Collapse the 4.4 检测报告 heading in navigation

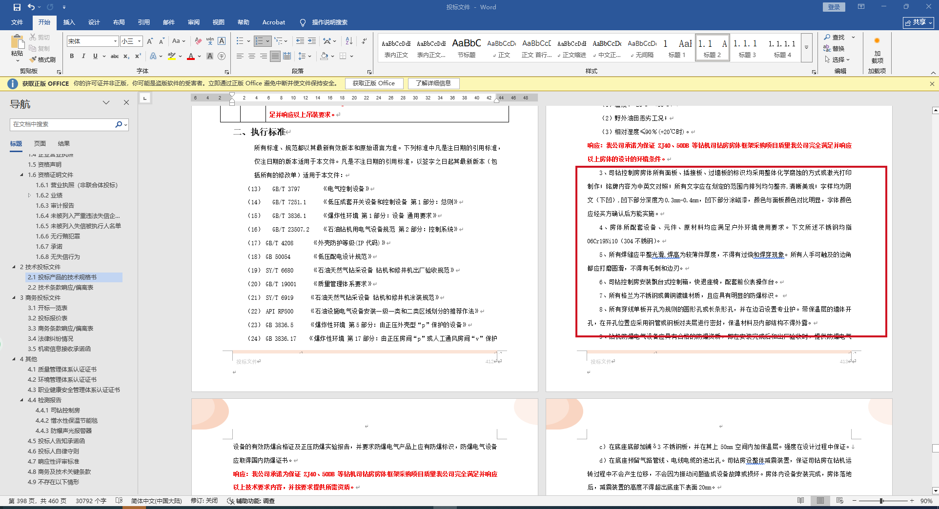[21, 400]
